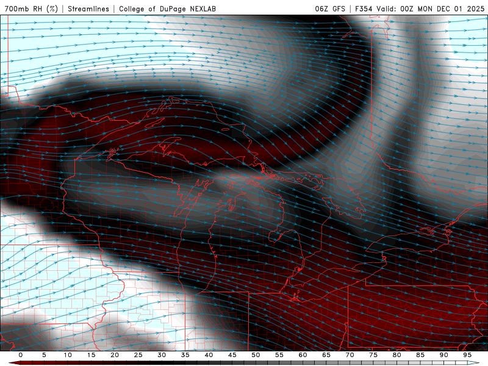Click the '50' value on color scale
This screenshot has width=488, height=366.
pos(256,355)
